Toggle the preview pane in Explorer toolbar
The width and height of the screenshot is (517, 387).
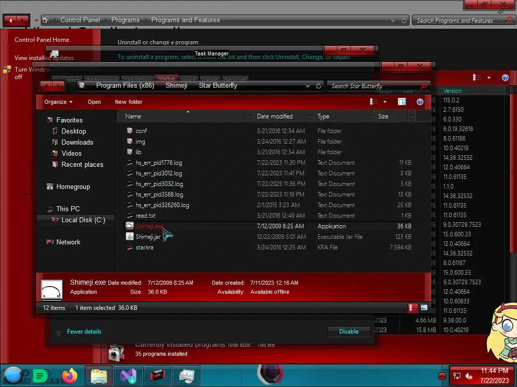tap(401, 102)
